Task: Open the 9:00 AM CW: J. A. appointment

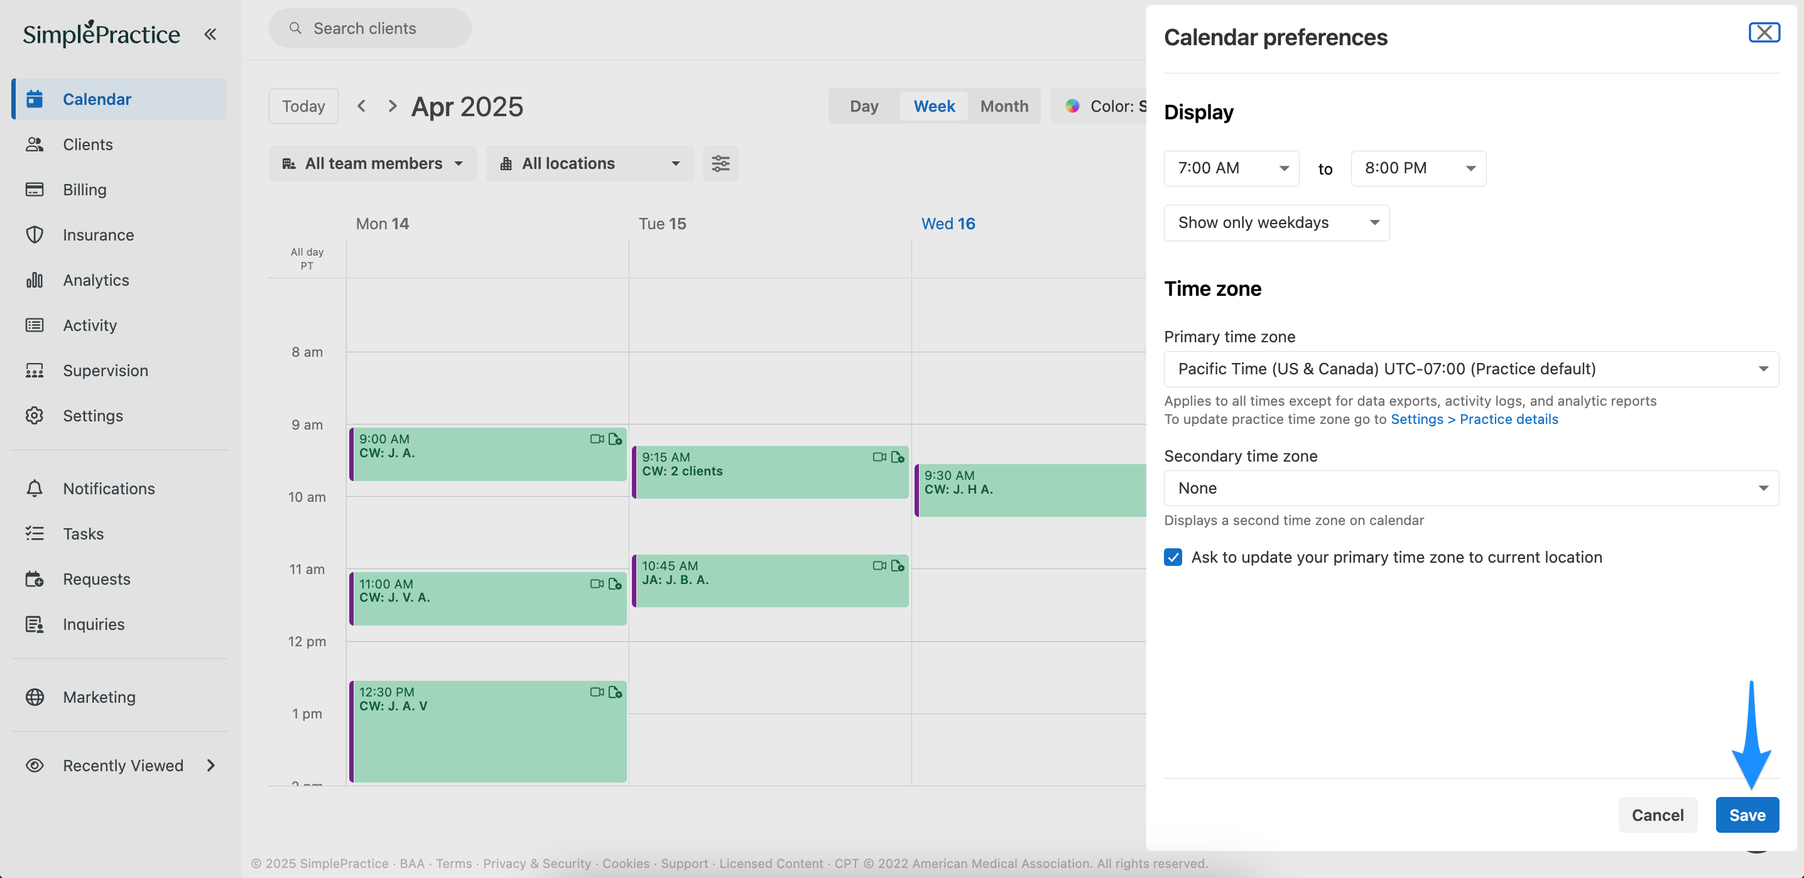Action: pos(488,453)
